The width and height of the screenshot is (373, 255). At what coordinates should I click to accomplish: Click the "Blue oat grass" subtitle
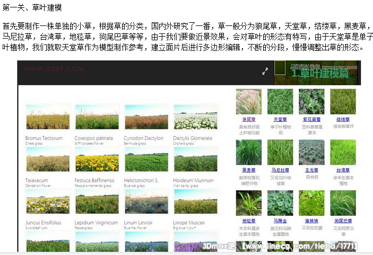(x=134, y=186)
